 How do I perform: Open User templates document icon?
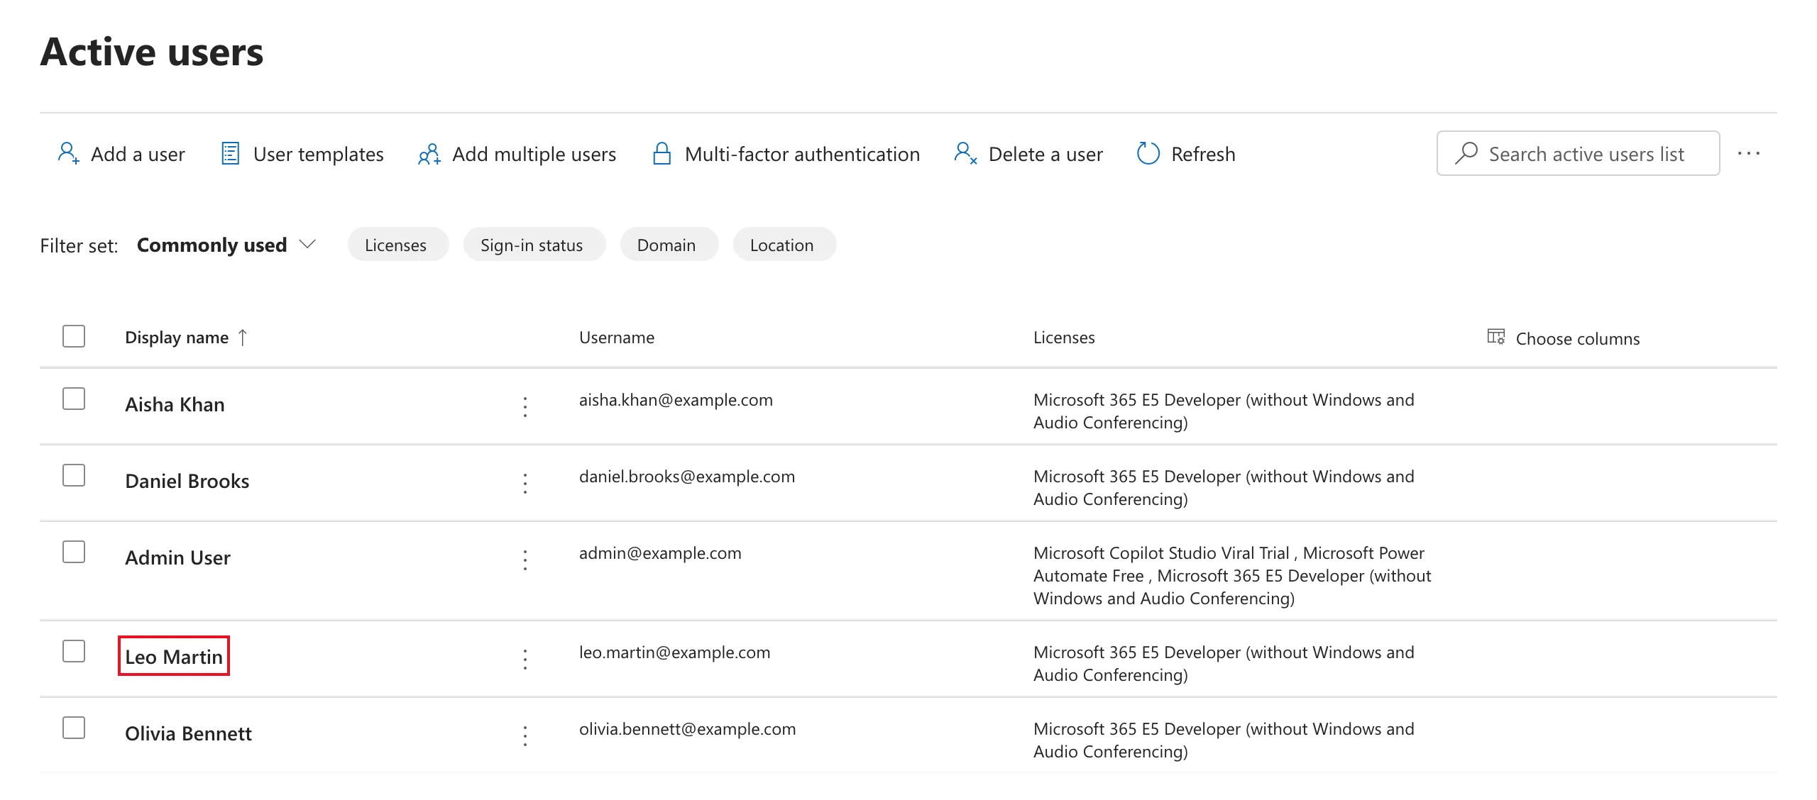tap(230, 153)
